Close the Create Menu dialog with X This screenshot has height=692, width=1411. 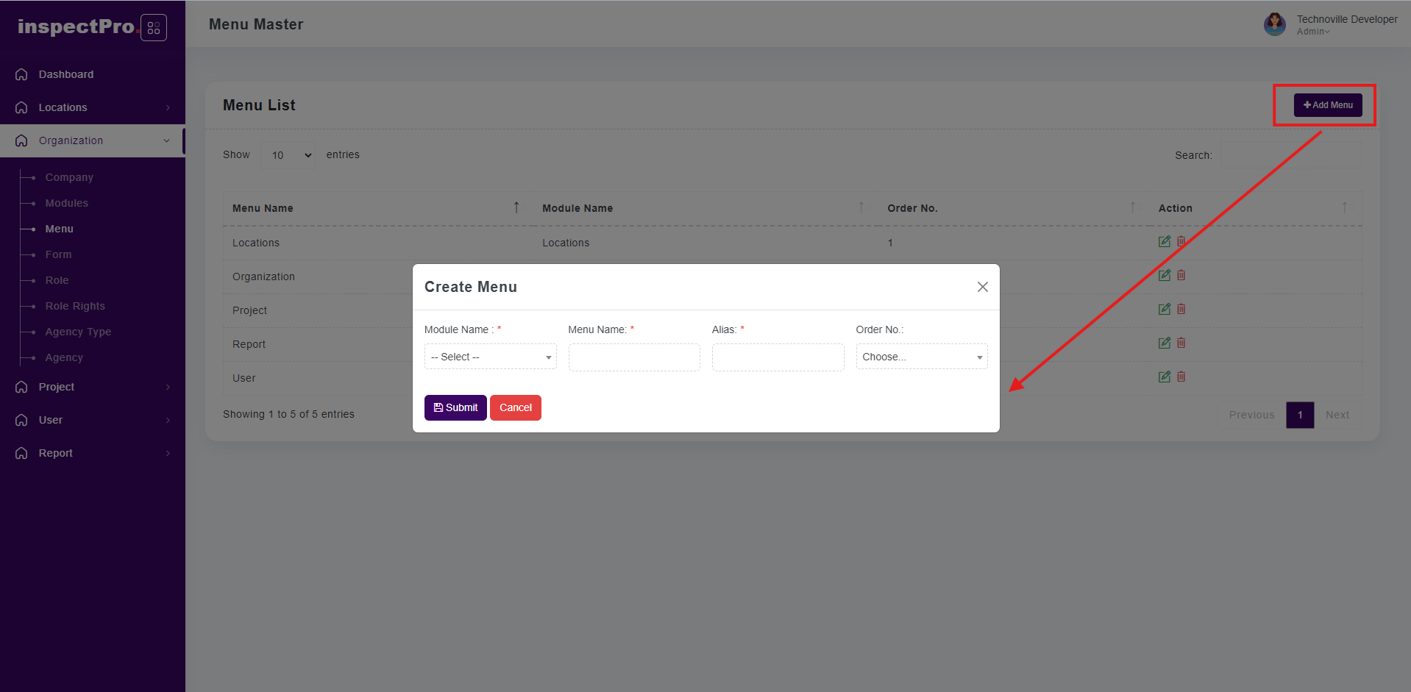point(982,287)
